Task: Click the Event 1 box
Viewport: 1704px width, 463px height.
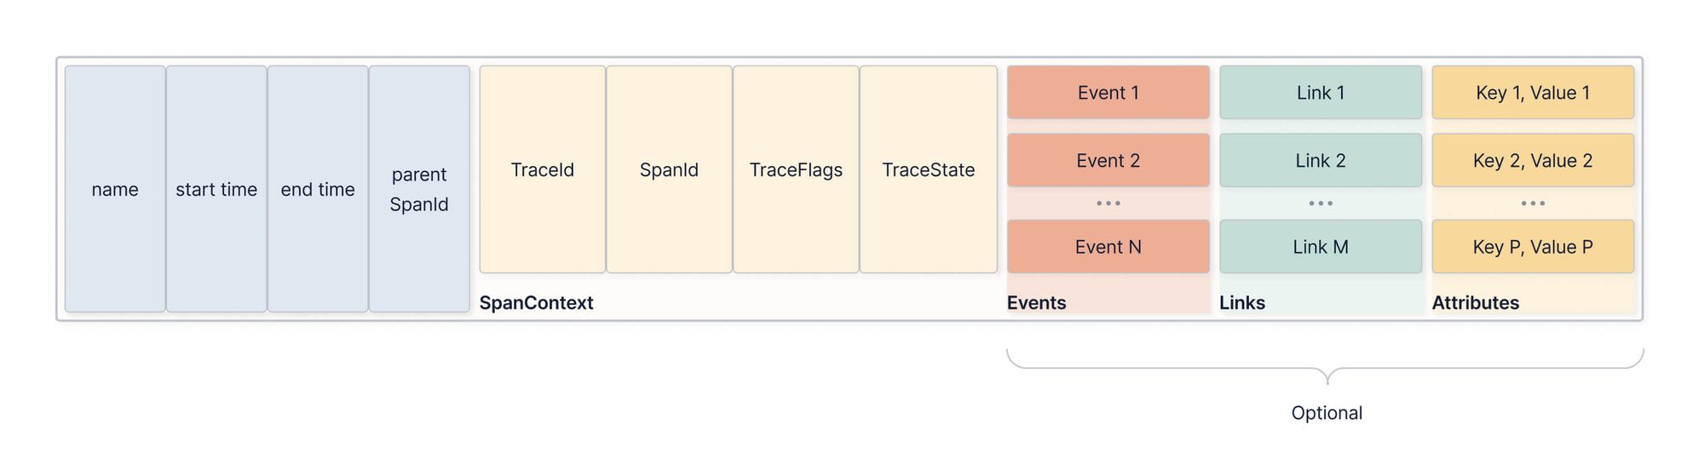Action: (1108, 93)
